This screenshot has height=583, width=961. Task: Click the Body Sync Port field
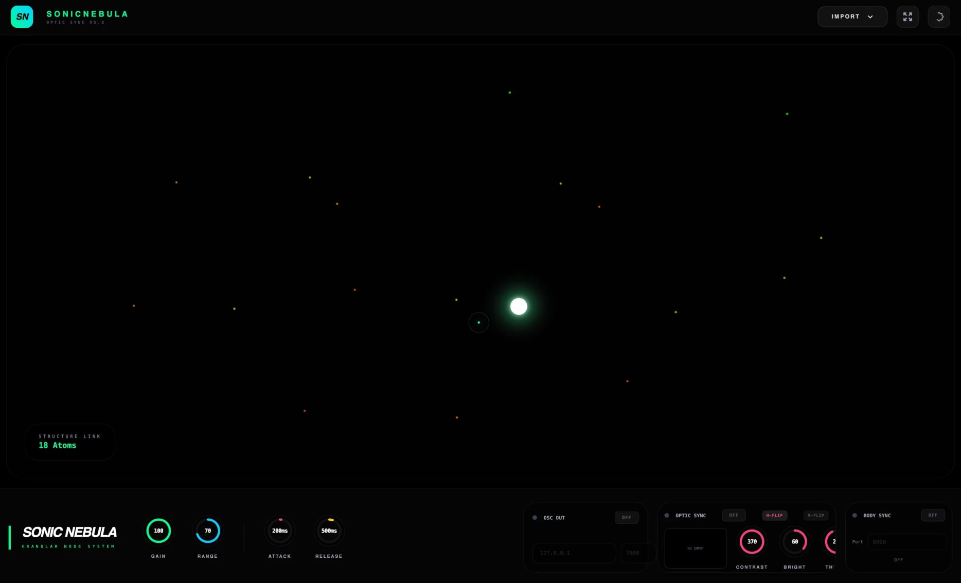tap(907, 542)
